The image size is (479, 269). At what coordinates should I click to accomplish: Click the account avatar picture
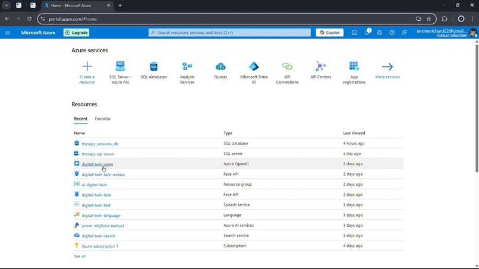point(473,33)
